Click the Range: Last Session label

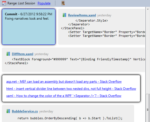pos(21,3)
